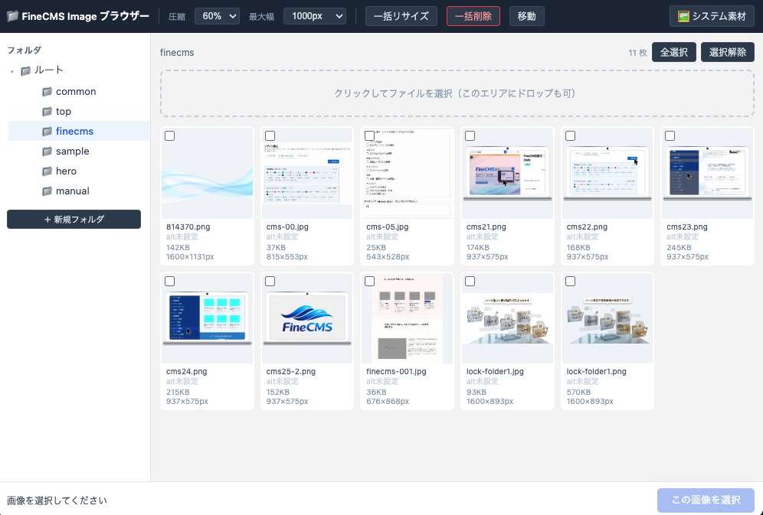This screenshot has width=763, height=515.
Task: Click the 一括削除 button
Action: point(473,16)
